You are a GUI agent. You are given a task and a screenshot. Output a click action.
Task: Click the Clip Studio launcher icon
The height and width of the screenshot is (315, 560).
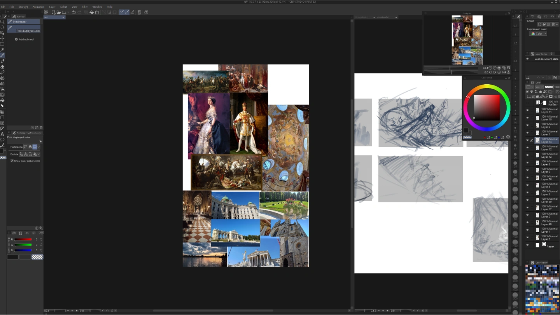[46, 12]
